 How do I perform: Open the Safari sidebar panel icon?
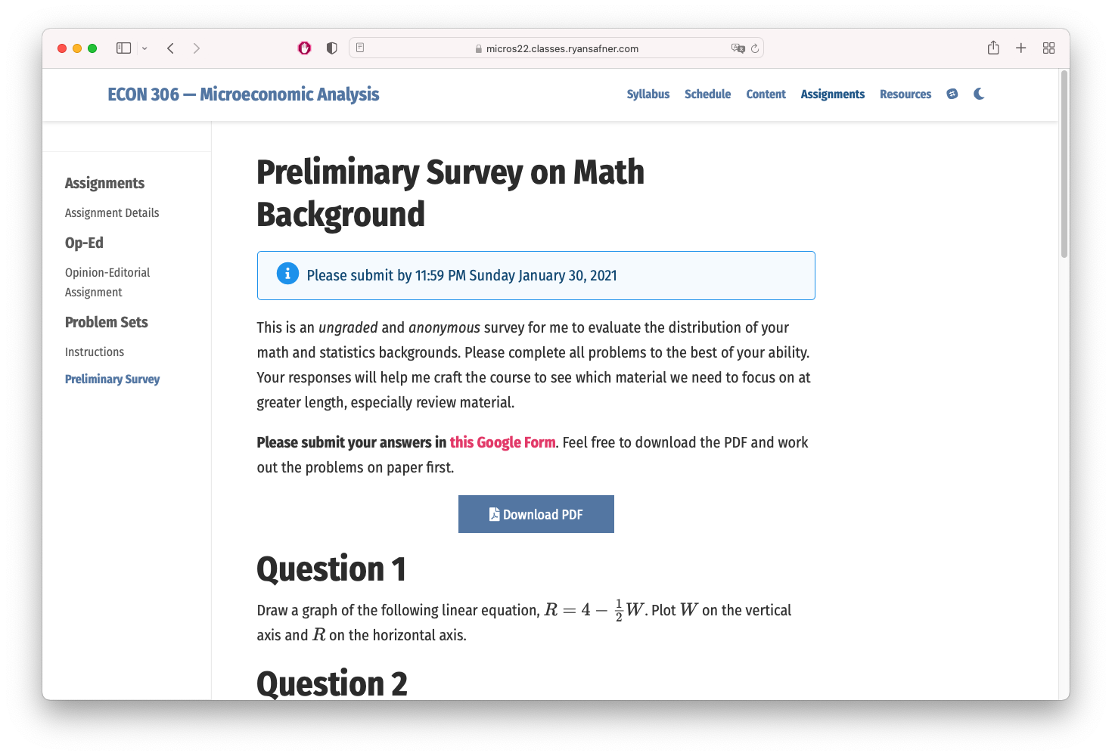pos(123,48)
